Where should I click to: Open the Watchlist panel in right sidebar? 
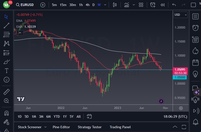(195, 17)
